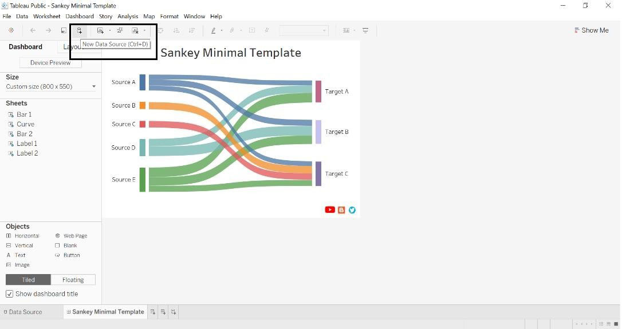
Task: Switch to the Dashboard pane tab
Action: click(25, 47)
